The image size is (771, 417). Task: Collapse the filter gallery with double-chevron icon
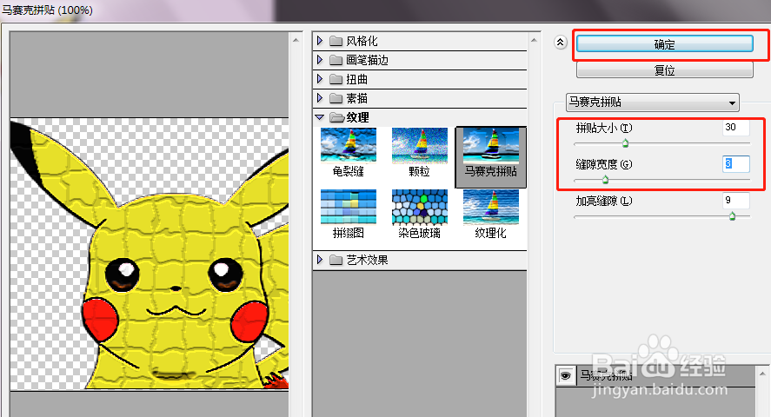click(560, 43)
